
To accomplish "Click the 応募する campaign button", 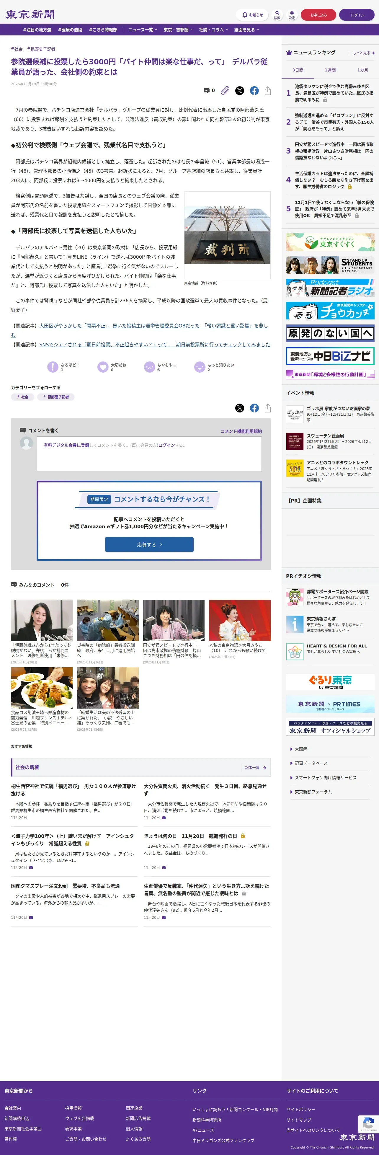I will coord(149,544).
